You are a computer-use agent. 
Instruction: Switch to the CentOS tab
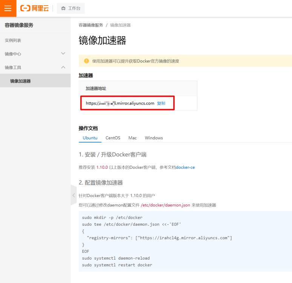pyautogui.click(x=113, y=138)
